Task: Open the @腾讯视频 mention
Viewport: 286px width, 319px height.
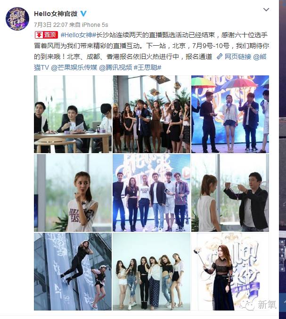Action: point(115,67)
